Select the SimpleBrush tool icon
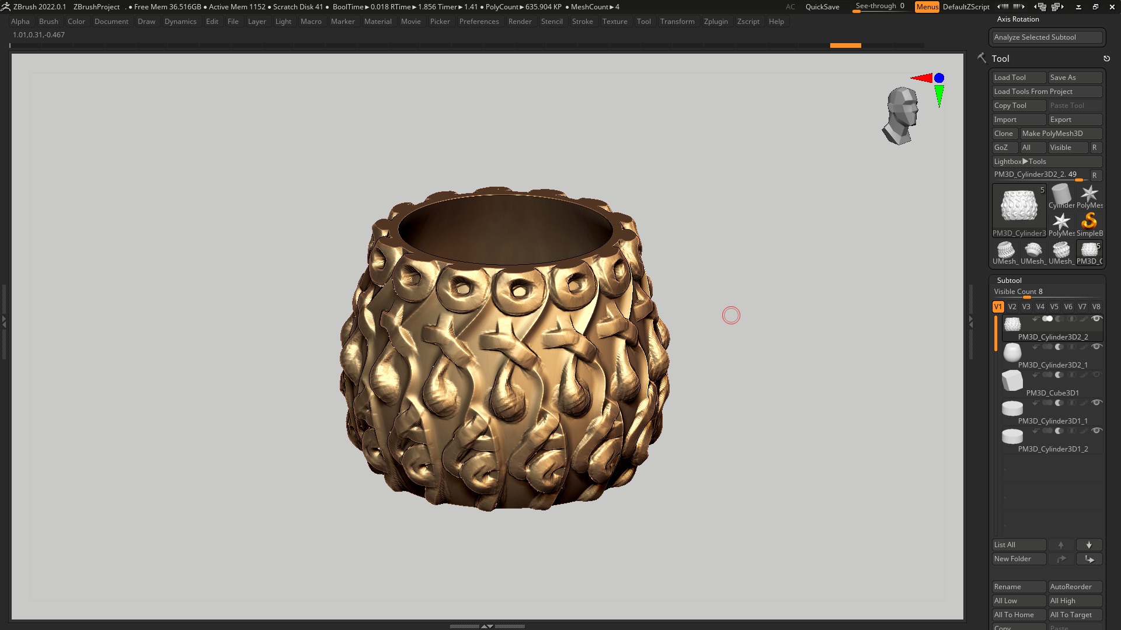This screenshot has height=630, width=1121. click(1089, 224)
